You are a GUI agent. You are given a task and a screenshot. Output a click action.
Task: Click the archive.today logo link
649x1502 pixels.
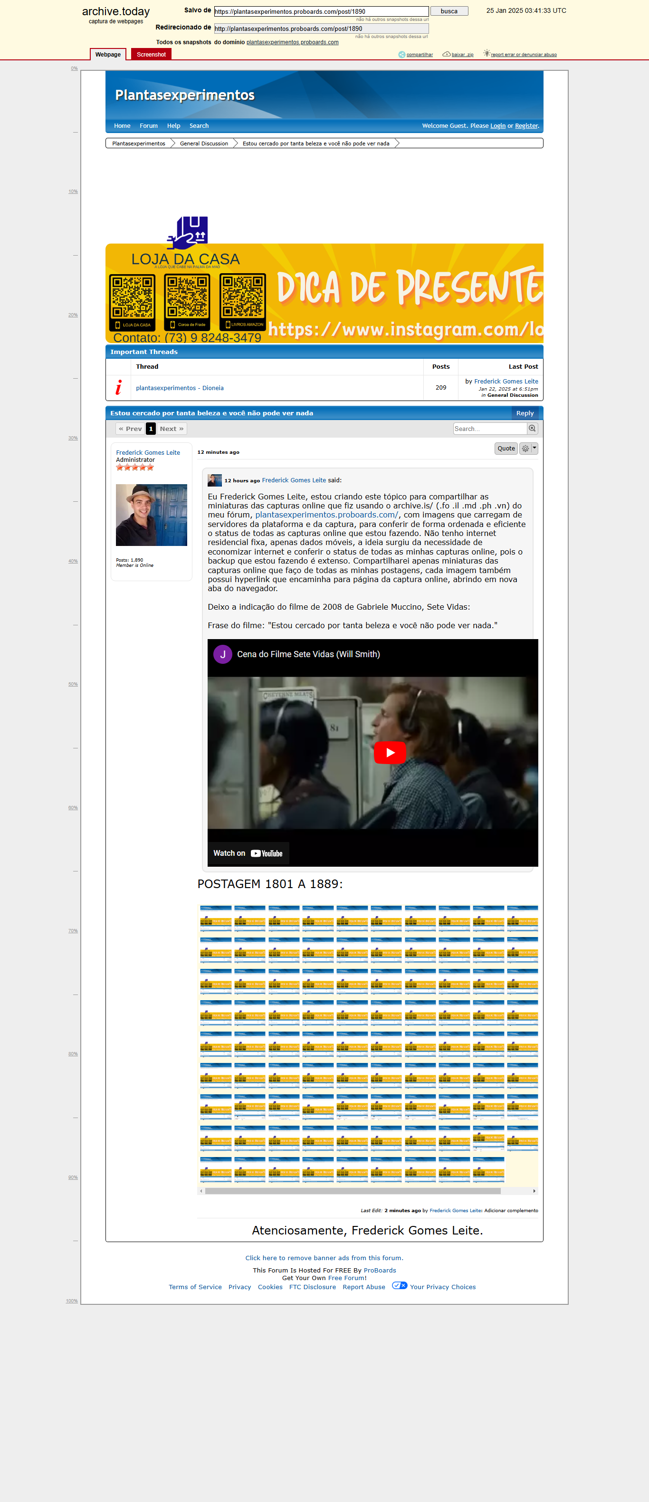click(x=116, y=12)
